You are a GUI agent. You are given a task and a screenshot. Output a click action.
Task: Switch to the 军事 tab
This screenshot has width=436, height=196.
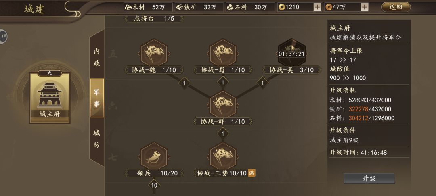[x=97, y=98]
